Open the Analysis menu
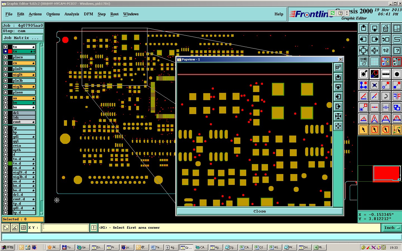Viewport: 402px width, 251px height. tap(72, 14)
